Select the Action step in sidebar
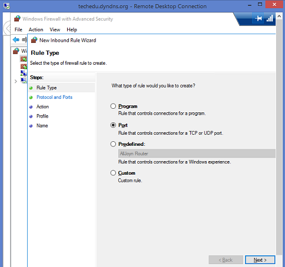The width and height of the screenshot is (285, 267). tap(42, 106)
